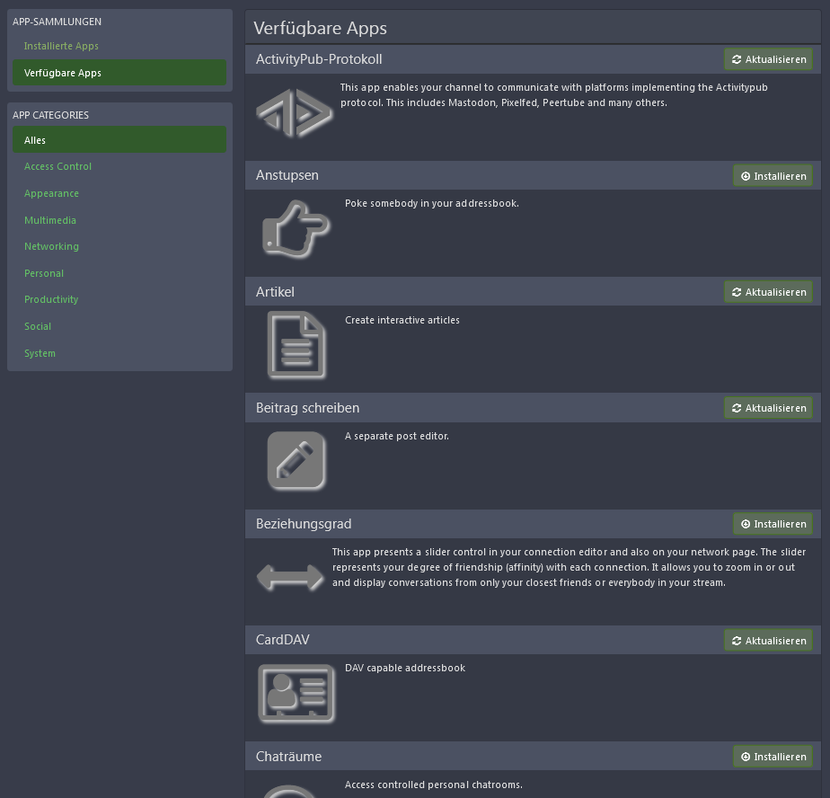The height and width of the screenshot is (798, 830).
Task: Click the Beziehungsgrad double-arrow icon
Action: pyautogui.click(x=290, y=578)
